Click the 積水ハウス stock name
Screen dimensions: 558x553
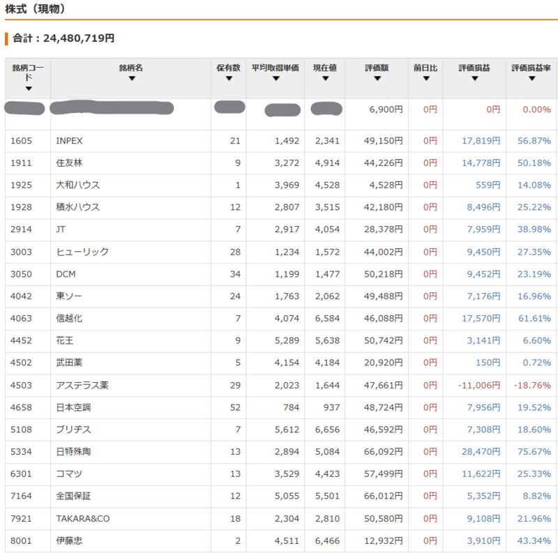click(78, 207)
